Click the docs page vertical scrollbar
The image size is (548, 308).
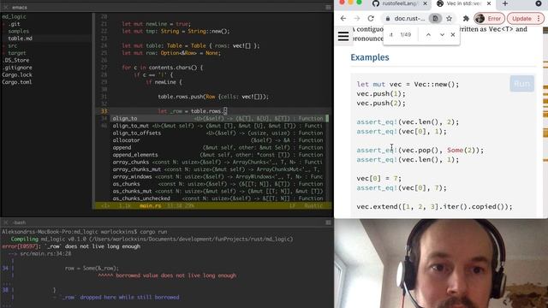[x=545, y=122]
